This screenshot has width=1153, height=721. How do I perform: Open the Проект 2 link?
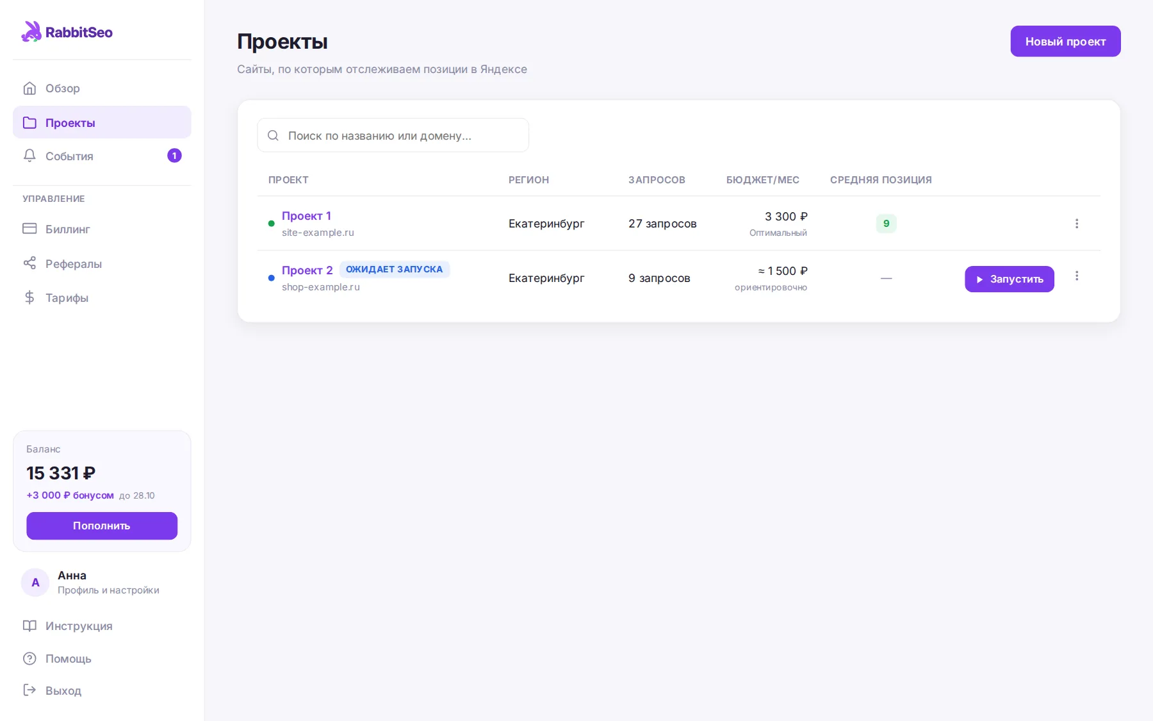307,270
